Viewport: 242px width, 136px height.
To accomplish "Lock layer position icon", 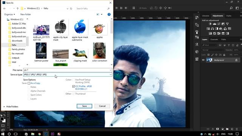I will (x=216, y=55).
